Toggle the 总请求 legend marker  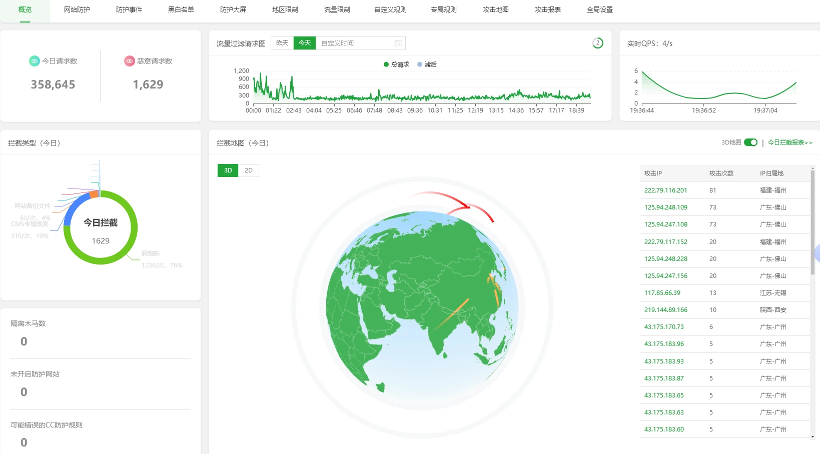pos(386,64)
